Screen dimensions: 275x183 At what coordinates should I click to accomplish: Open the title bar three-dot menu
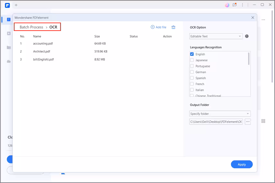[242, 5]
